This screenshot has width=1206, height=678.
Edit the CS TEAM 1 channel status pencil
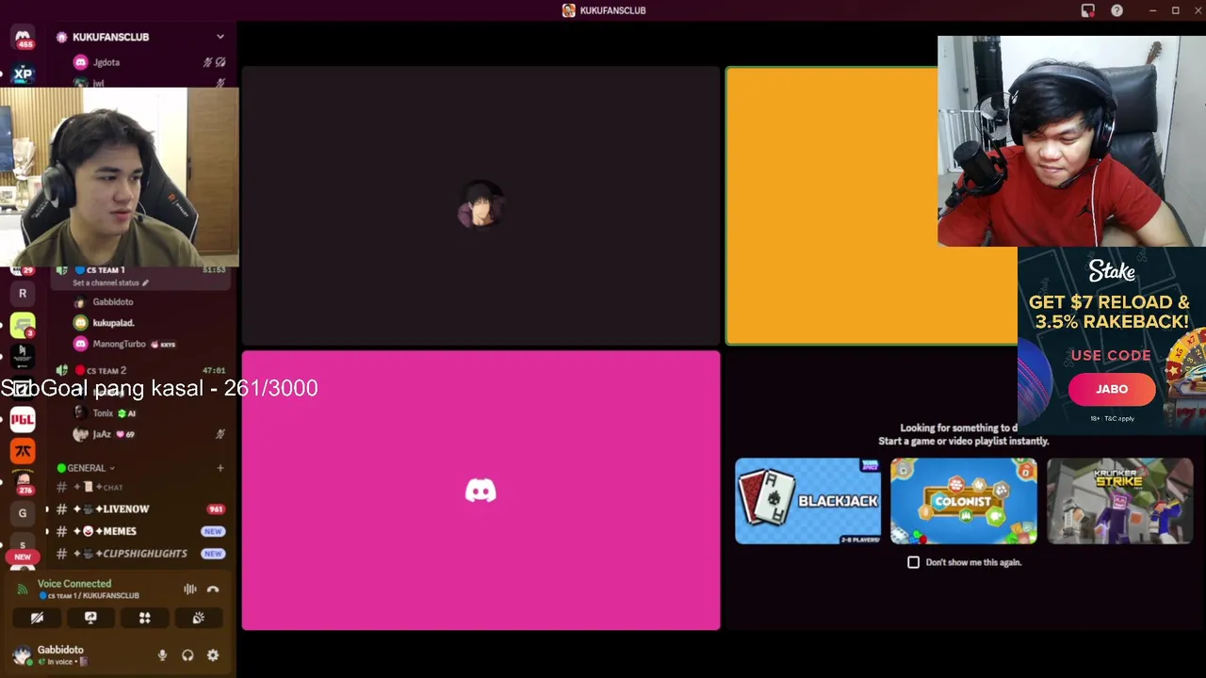pyautogui.click(x=145, y=282)
